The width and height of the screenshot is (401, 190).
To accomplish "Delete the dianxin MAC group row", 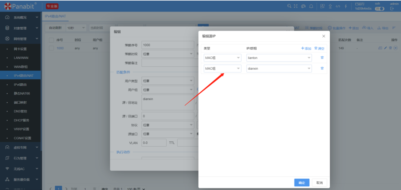I will point(322,69).
